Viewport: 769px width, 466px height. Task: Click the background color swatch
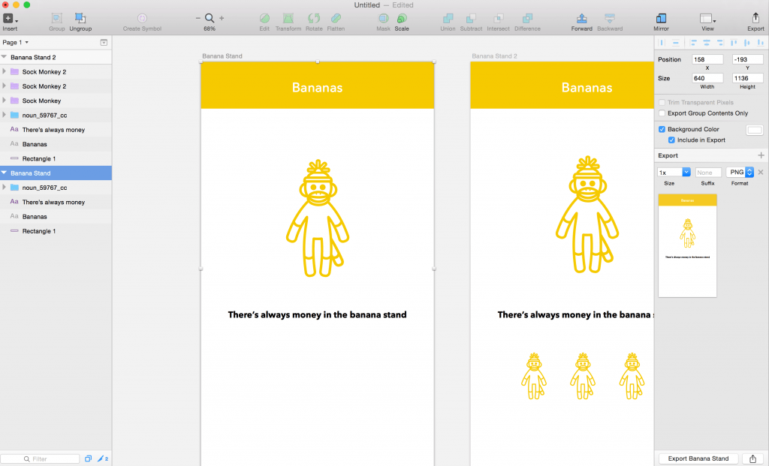point(754,130)
